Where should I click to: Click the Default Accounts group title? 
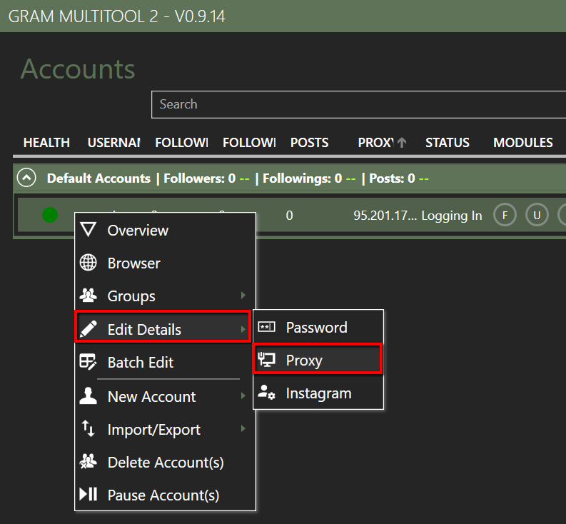coord(98,178)
